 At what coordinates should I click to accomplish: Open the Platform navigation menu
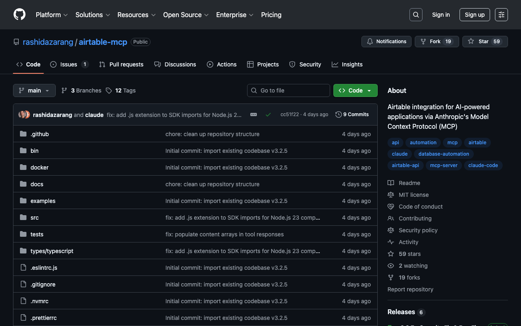point(52,15)
